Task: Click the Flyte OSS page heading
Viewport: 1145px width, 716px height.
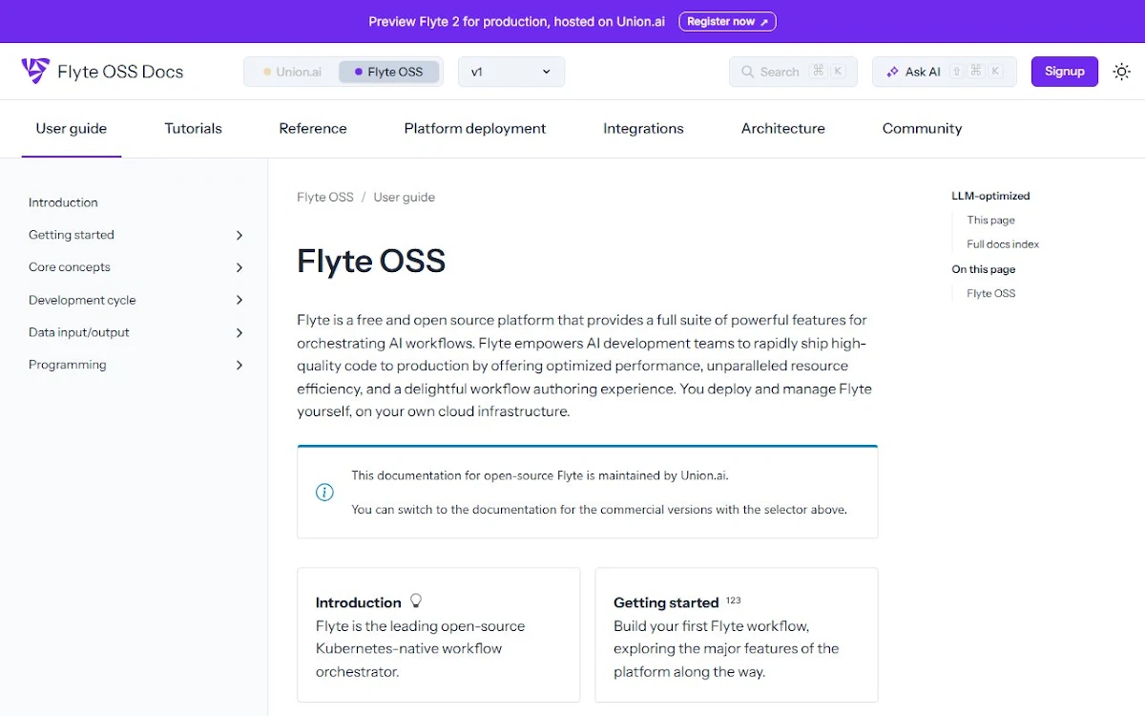Action: tap(371, 261)
